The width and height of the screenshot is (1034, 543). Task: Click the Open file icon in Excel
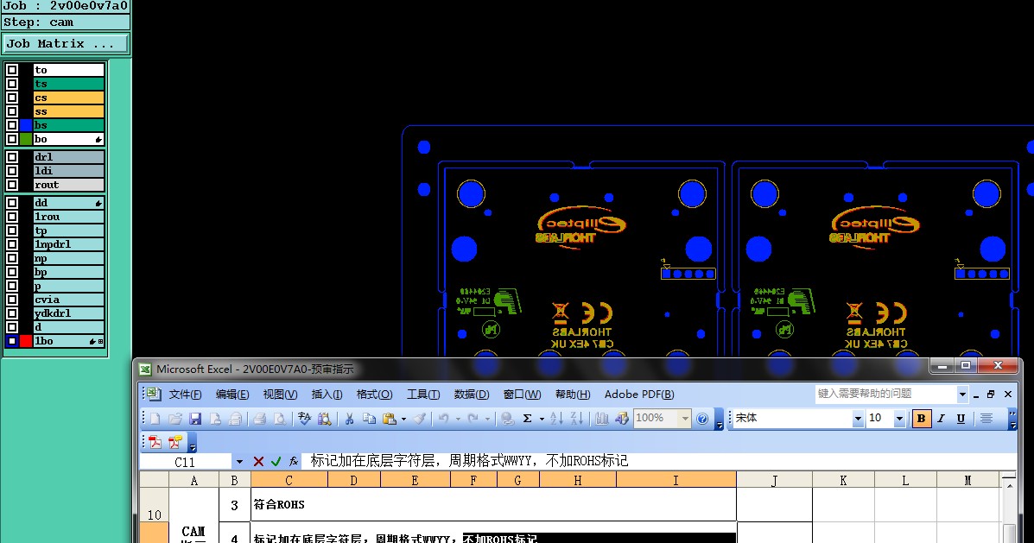[x=174, y=419]
